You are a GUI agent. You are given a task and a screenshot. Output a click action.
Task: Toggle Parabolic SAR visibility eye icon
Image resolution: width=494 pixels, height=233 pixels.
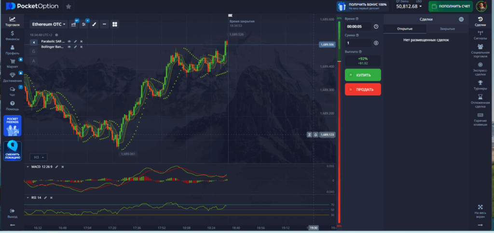point(69,41)
